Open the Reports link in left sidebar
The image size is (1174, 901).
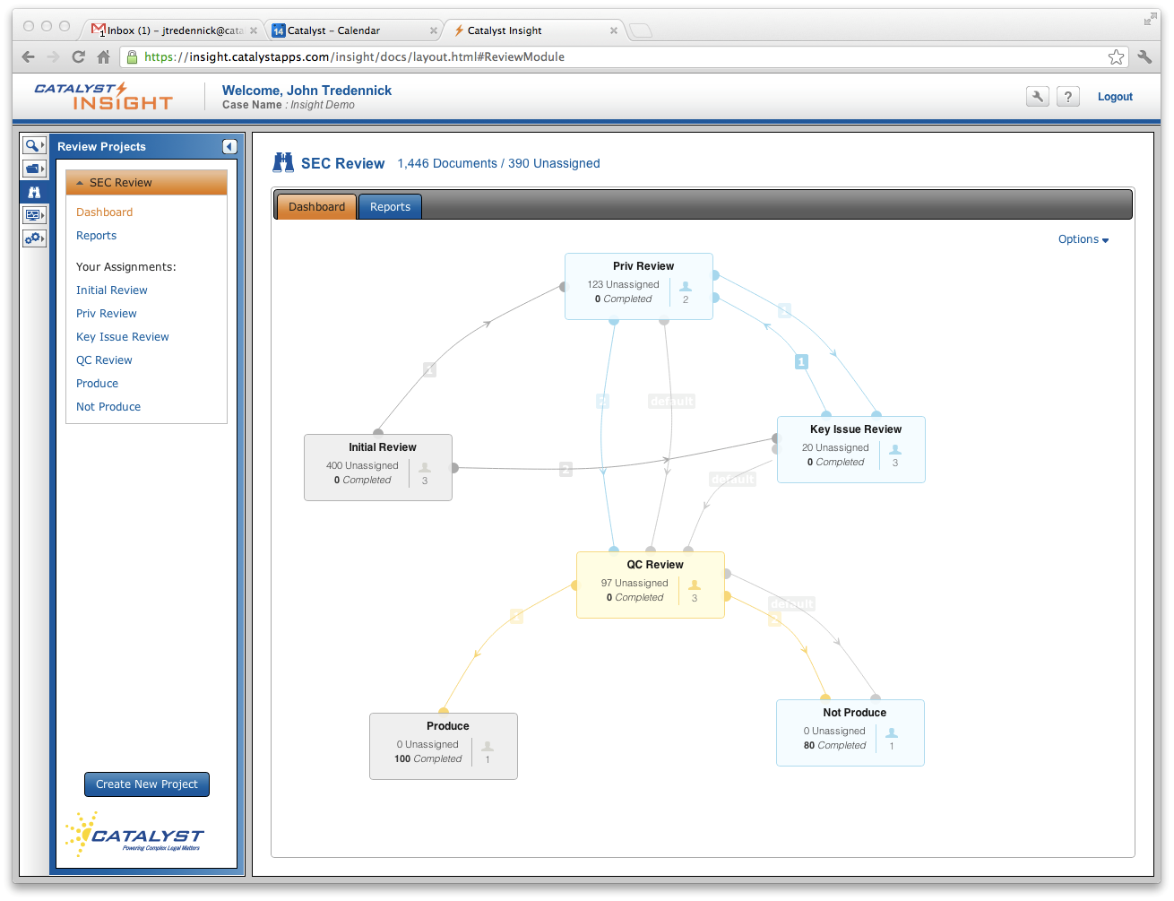point(96,236)
